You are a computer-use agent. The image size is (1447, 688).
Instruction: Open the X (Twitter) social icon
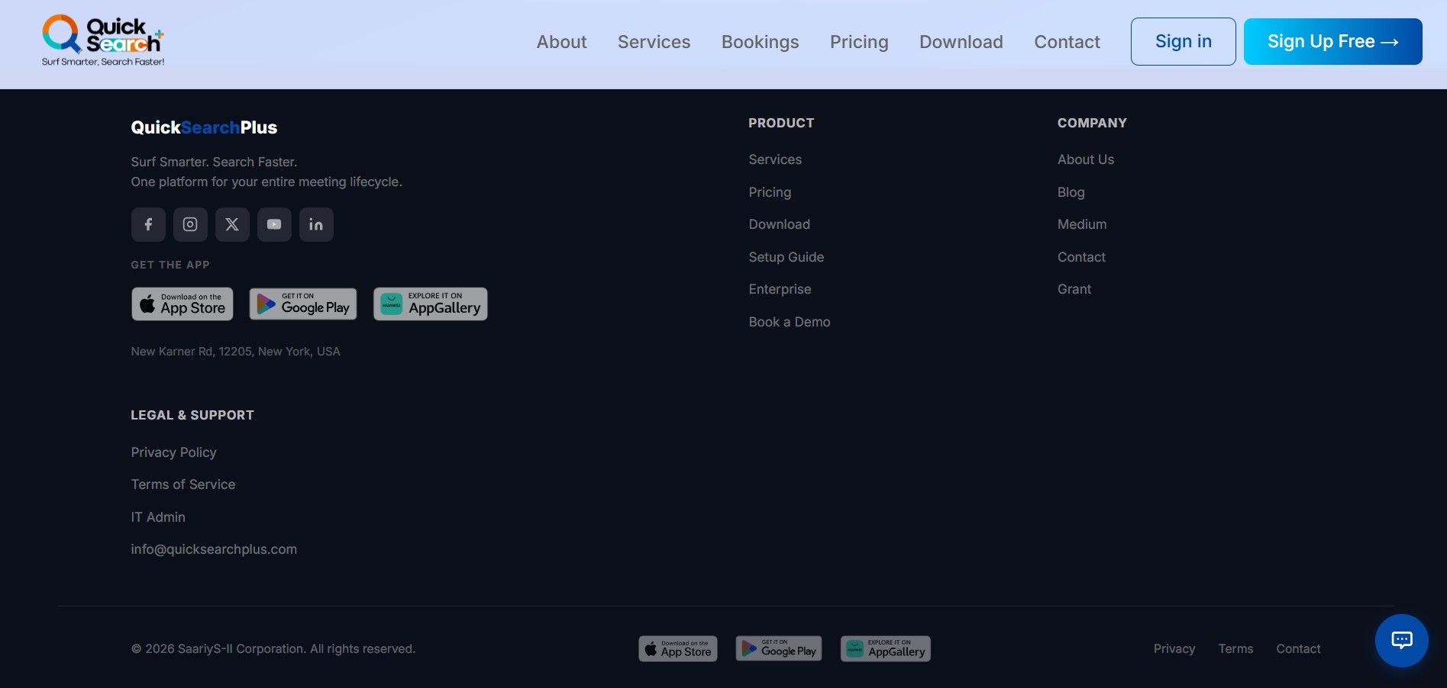coord(232,224)
